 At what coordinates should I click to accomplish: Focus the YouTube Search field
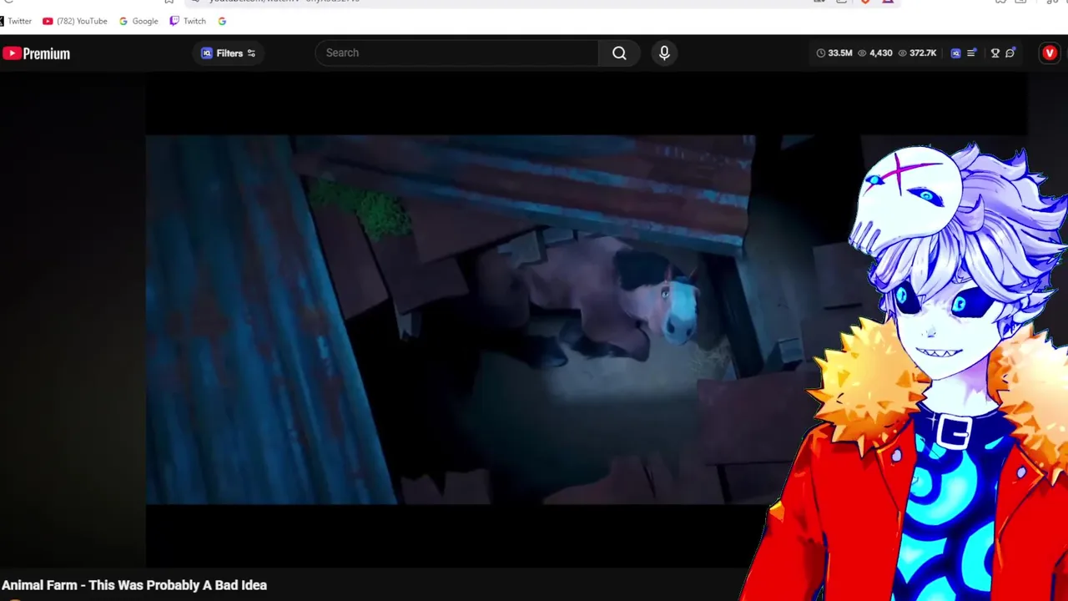(x=457, y=53)
